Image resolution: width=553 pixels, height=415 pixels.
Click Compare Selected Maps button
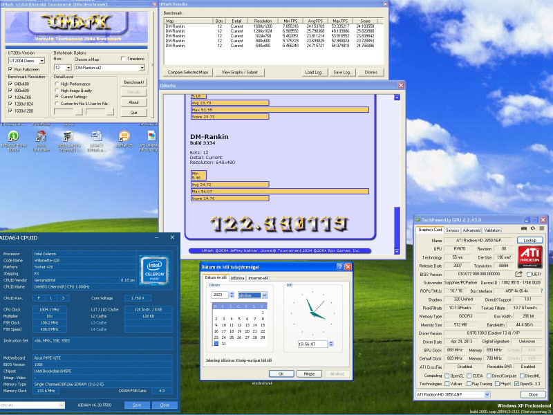click(188, 73)
